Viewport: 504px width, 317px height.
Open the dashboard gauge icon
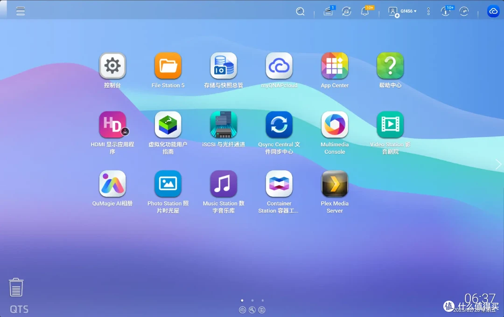[x=464, y=12]
